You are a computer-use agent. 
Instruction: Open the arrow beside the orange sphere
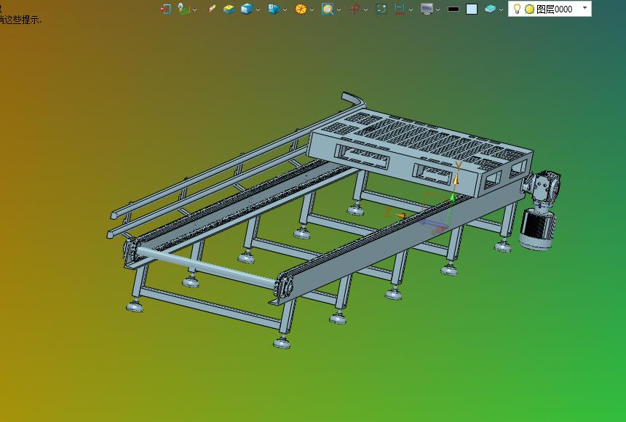[312, 9]
